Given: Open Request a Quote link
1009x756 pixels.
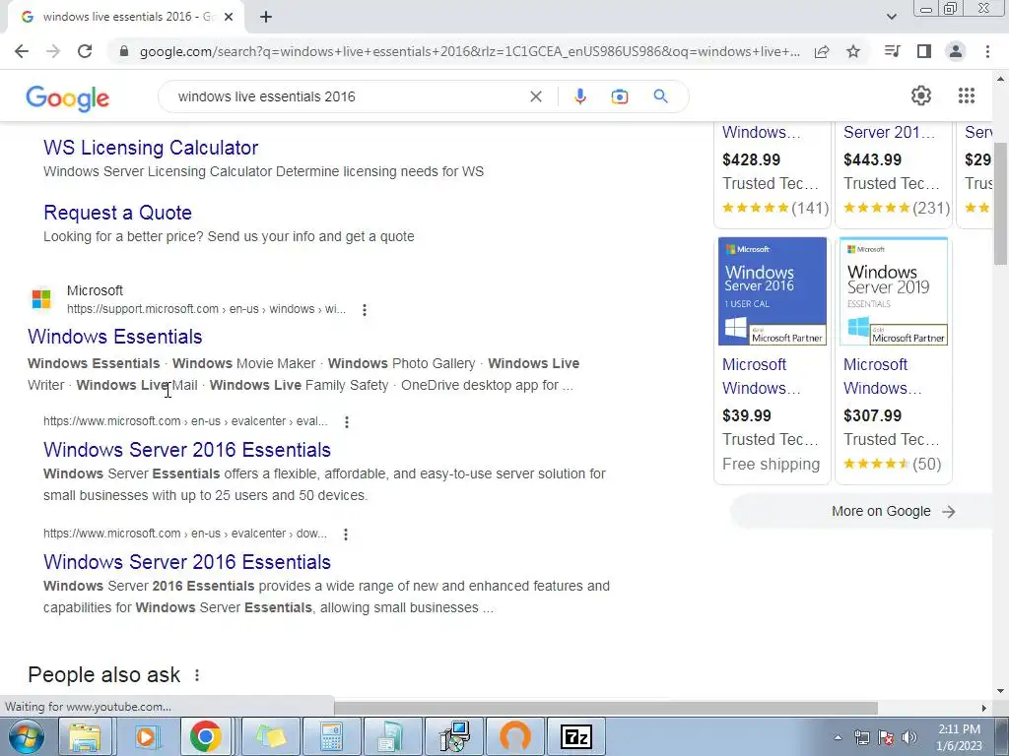Looking at the screenshot, I should coord(118,213).
